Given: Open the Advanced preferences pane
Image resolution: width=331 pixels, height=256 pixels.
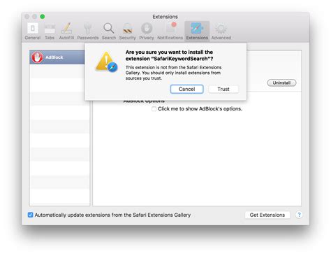Looking at the screenshot, I should click(221, 31).
